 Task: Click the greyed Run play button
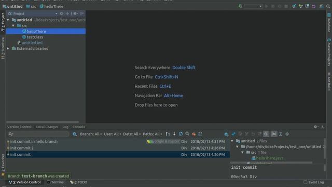(x=267, y=6)
